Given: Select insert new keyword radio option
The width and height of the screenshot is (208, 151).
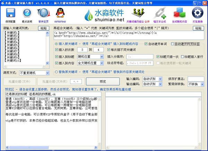Looking at the screenshot, I should 57,44.
